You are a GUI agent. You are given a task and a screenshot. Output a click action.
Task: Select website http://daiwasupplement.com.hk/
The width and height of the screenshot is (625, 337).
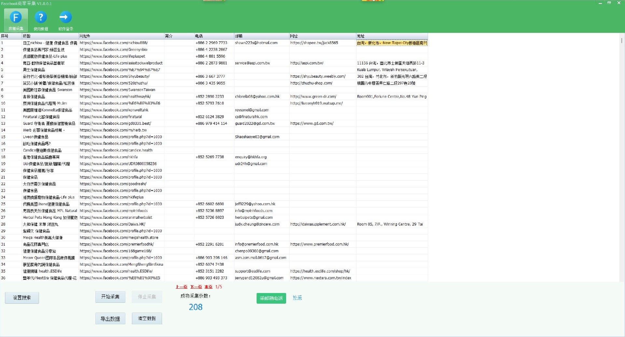(323, 224)
